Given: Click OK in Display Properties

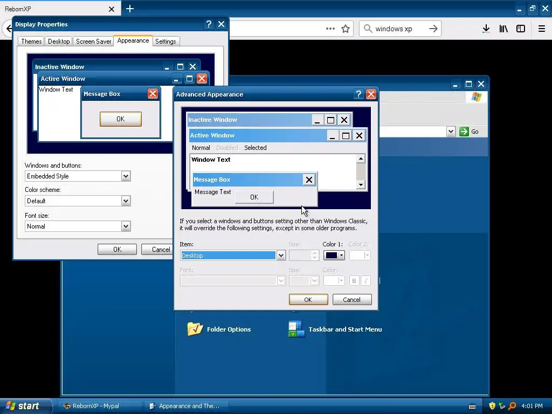Looking at the screenshot, I should pyautogui.click(x=117, y=249).
